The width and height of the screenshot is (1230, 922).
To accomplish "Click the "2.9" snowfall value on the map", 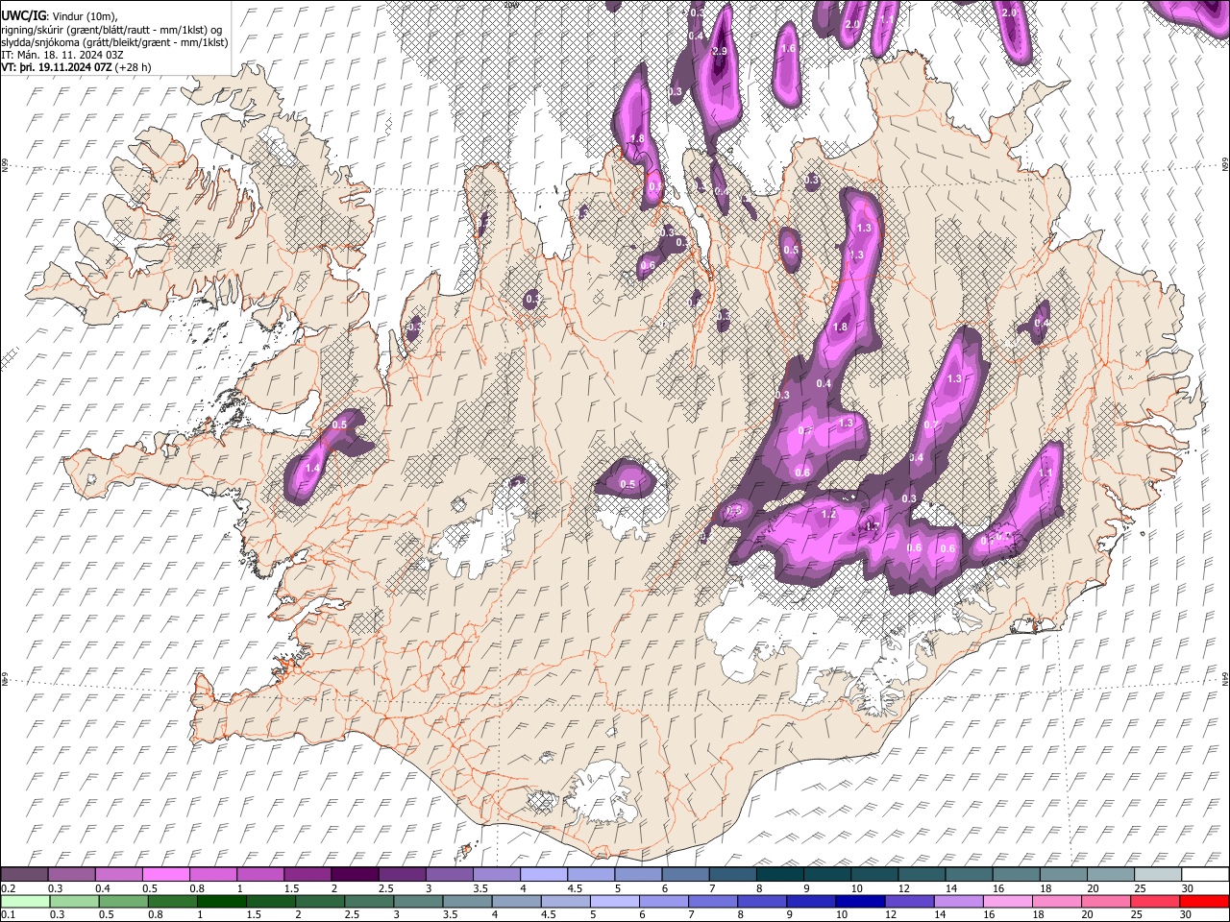I will click(720, 50).
